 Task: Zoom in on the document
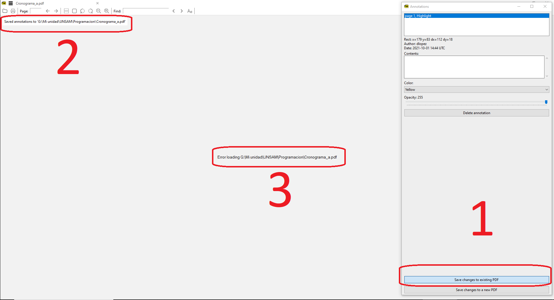tap(107, 11)
